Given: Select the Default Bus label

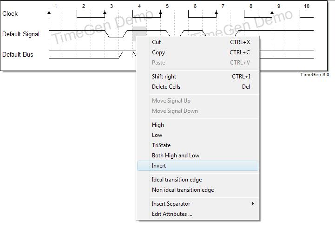Looking at the screenshot, I should [x=18, y=55].
